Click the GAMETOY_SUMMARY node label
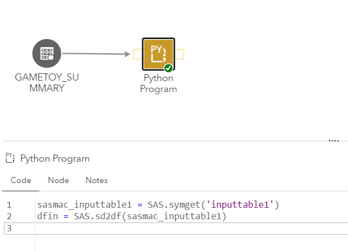The image size is (348, 251). (x=47, y=83)
